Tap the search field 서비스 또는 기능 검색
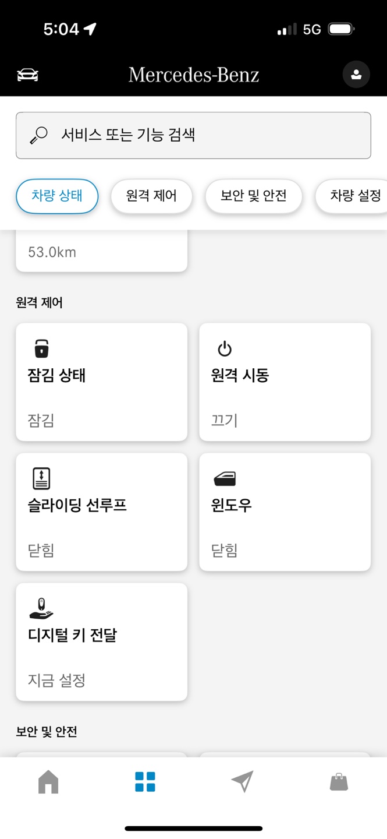Screen dimensions: 387x839 (x=193, y=135)
